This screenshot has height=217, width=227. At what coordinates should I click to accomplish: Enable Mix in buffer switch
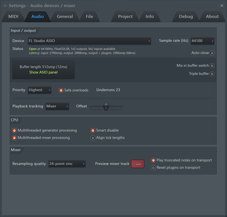(x=212, y=66)
